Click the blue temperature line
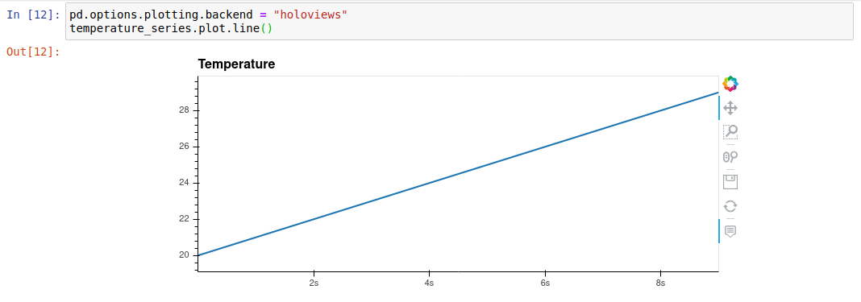 coord(458,174)
